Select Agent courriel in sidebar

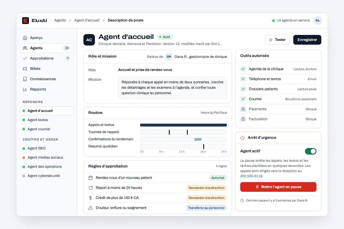[x=46, y=129]
